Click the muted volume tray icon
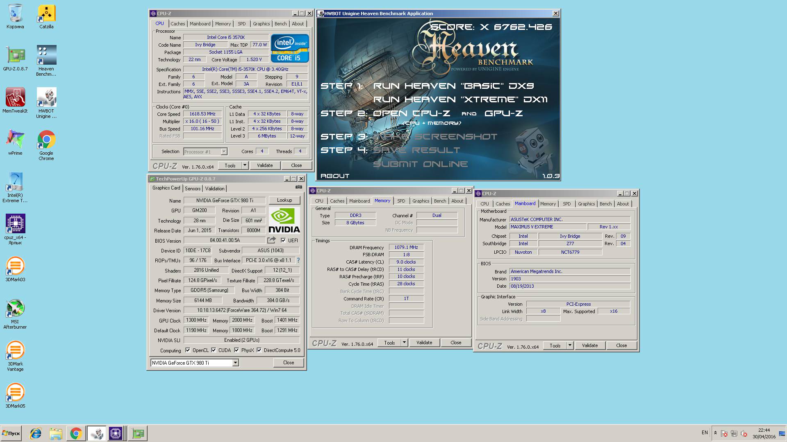Image resolution: width=787 pixels, height=442 pixels. (x=744, y=433)
